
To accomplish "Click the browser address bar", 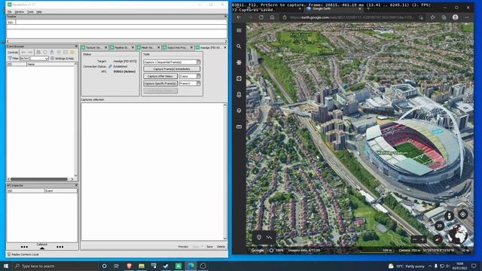I will (352, 17).
